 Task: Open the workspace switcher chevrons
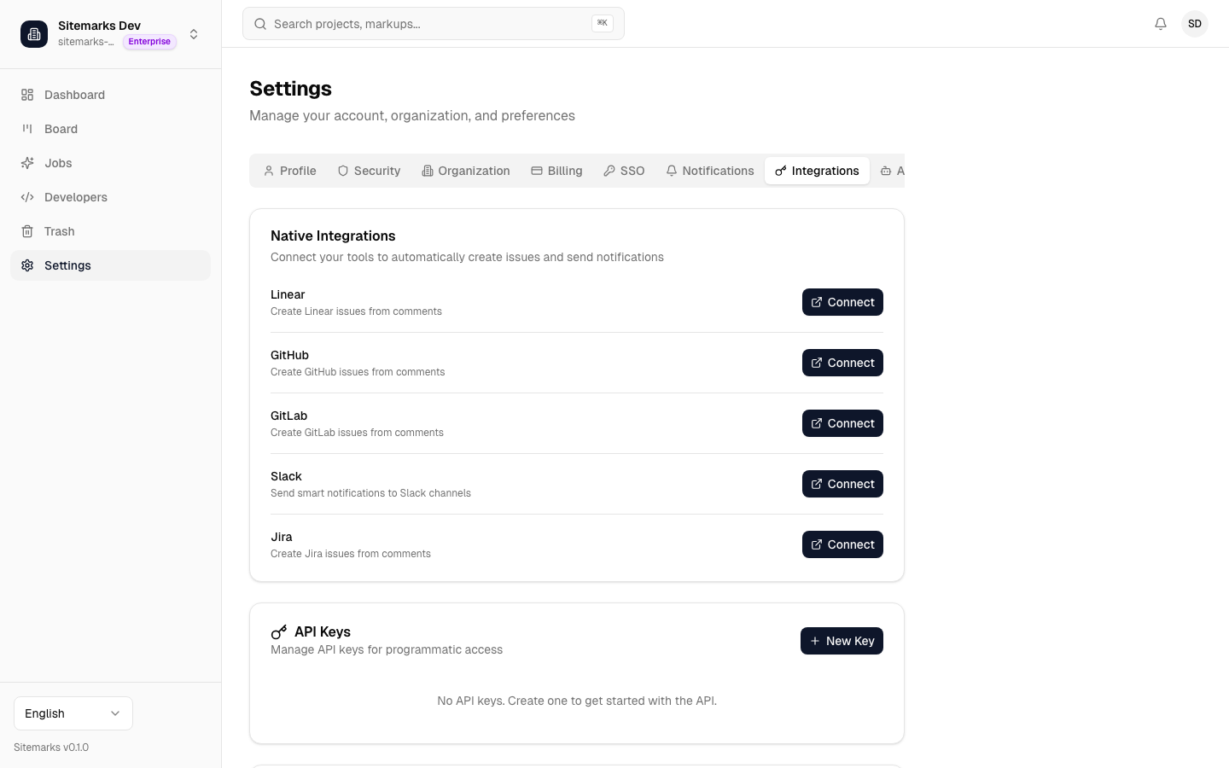point(194,34)
